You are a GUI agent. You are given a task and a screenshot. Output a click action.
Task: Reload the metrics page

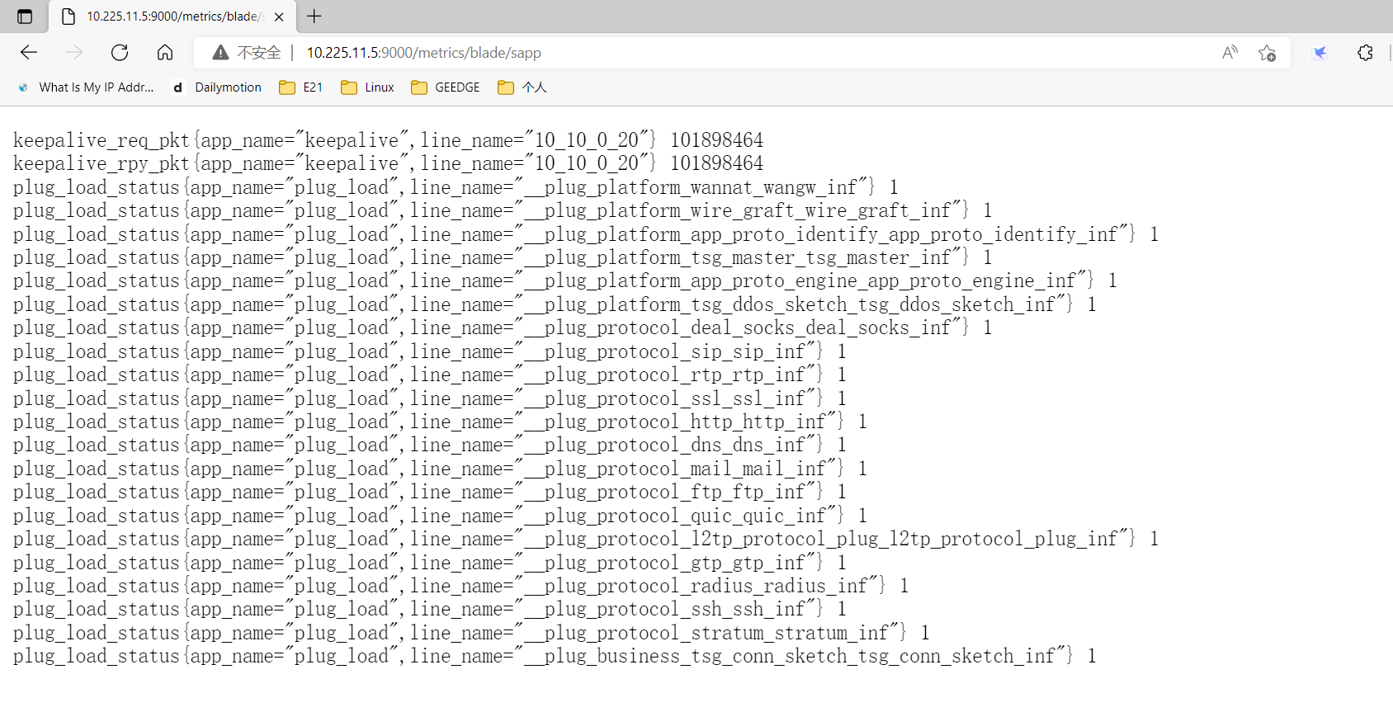coord(120,53)
